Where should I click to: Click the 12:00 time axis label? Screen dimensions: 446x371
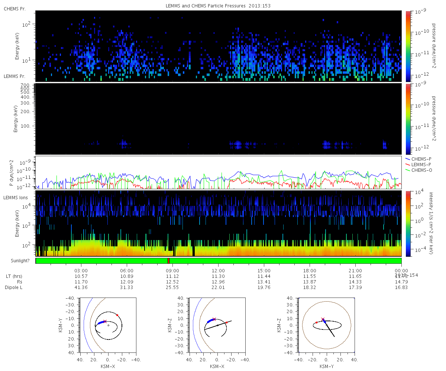tap(218, 270)
